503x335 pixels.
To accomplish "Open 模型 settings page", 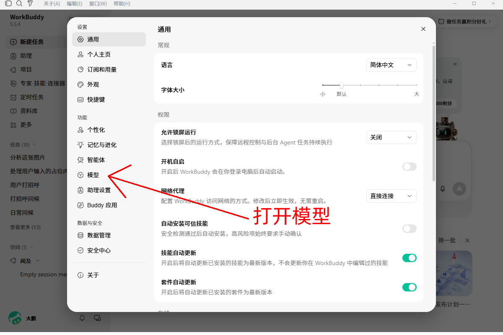I will coord(109,175).
